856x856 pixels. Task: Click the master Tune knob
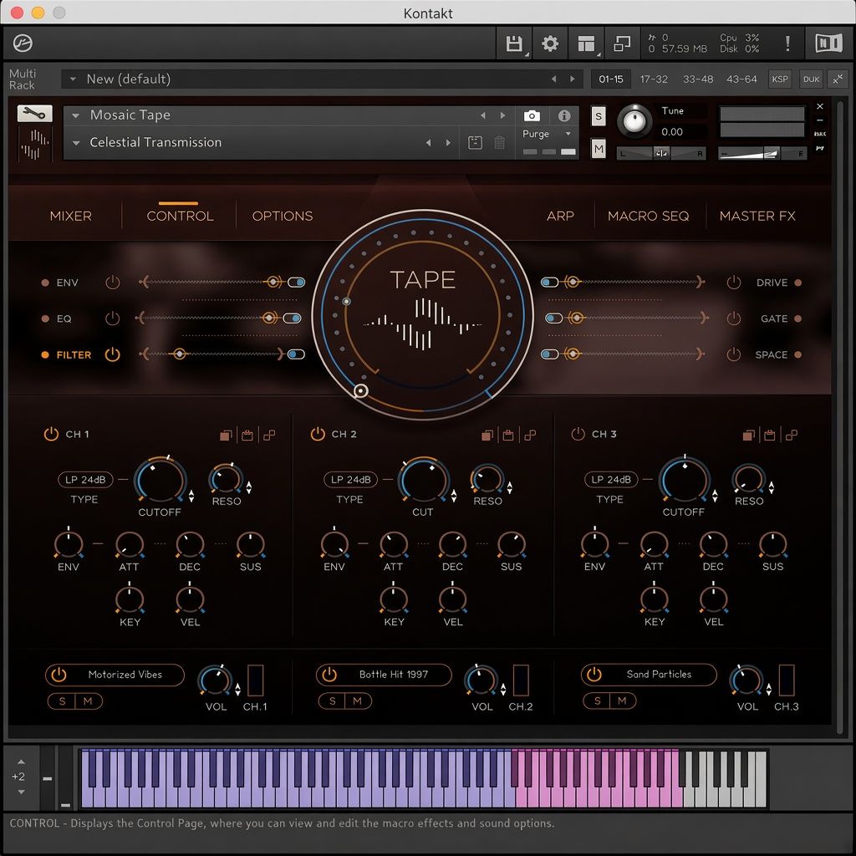(634, 120)
